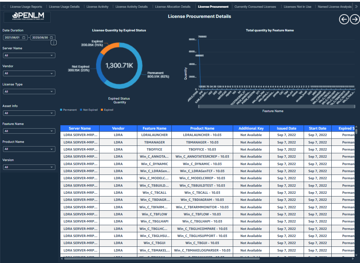Sort table by Issued Date header
The height and width of the screenshot is (263, 360).
pos(286,128)
